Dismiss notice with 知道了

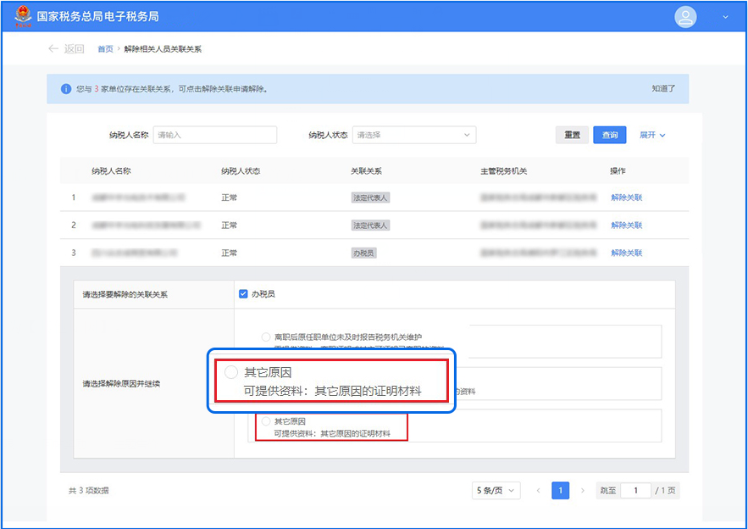pos(663,89)
